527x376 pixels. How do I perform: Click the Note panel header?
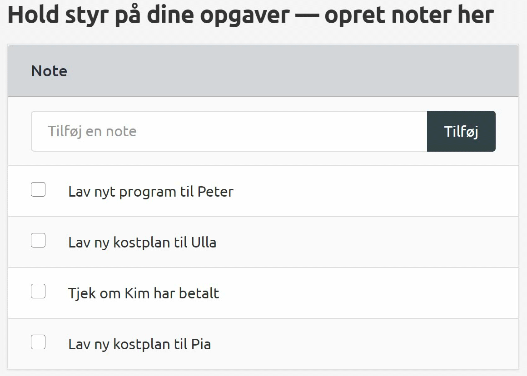49,71
